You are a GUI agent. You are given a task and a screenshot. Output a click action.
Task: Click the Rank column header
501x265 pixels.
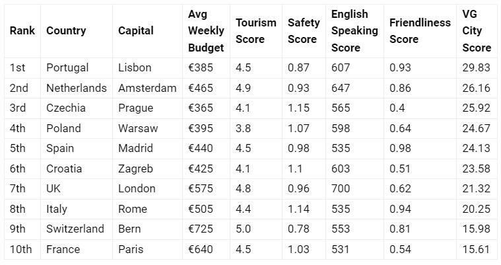click(22, 30)
